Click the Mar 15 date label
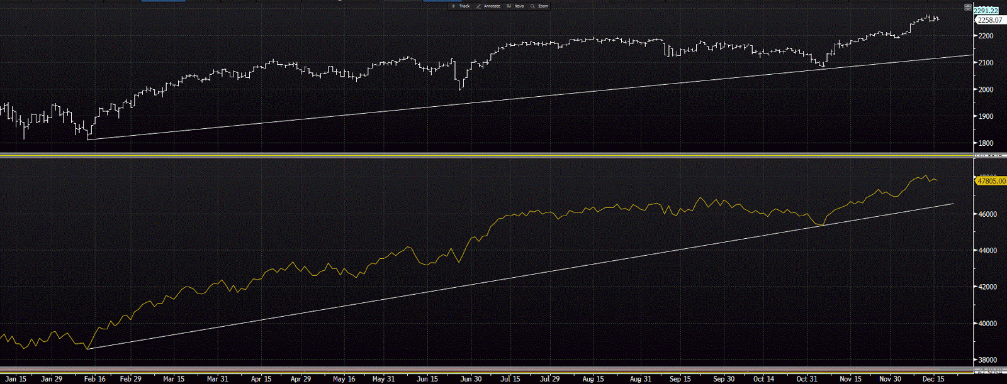Screen dimensions: 1007x384 pyautogui.click(x=174, y=379)
